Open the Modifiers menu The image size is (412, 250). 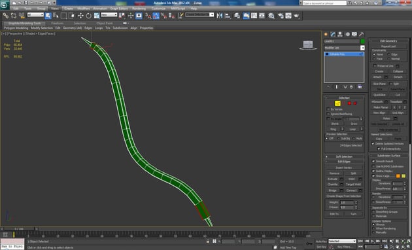tap(84, 9)
